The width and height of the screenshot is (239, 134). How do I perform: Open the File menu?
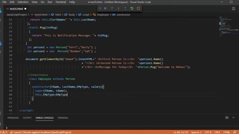[4, 2]
